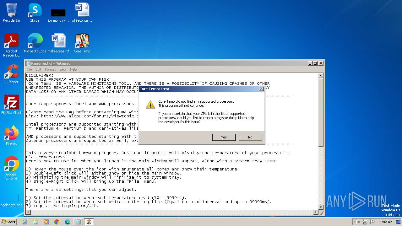402x226 pixels.
Task: Open the Help menu in Notepad
Action: coord(73,69)
